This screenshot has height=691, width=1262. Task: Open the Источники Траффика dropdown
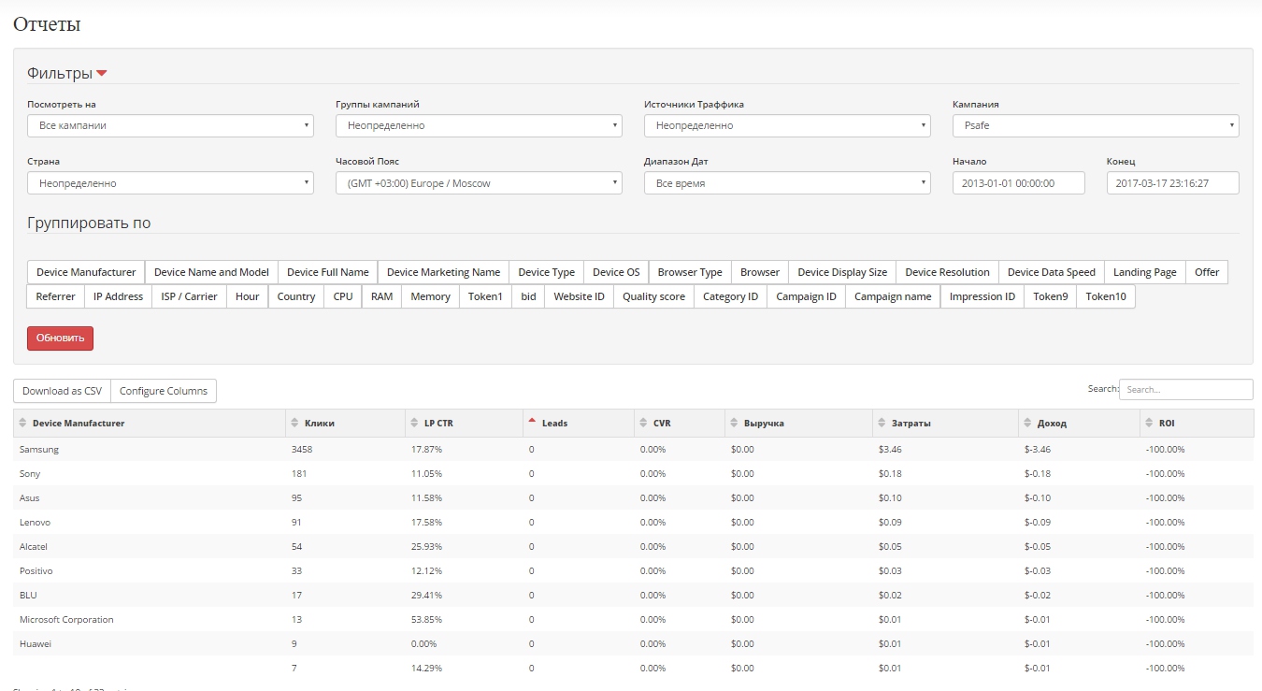(x=787, y=125)
